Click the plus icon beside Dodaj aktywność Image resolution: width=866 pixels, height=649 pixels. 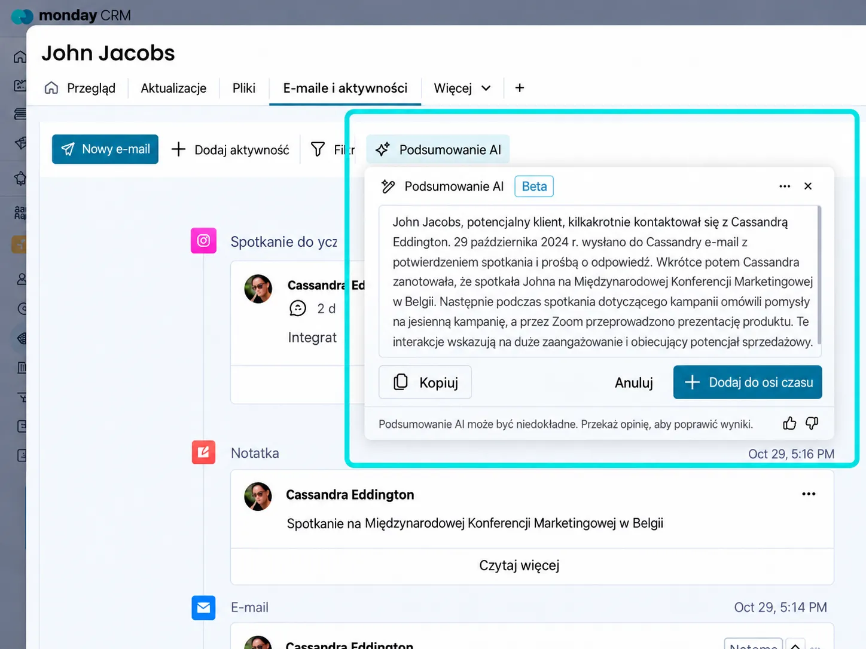coord(178,149)
